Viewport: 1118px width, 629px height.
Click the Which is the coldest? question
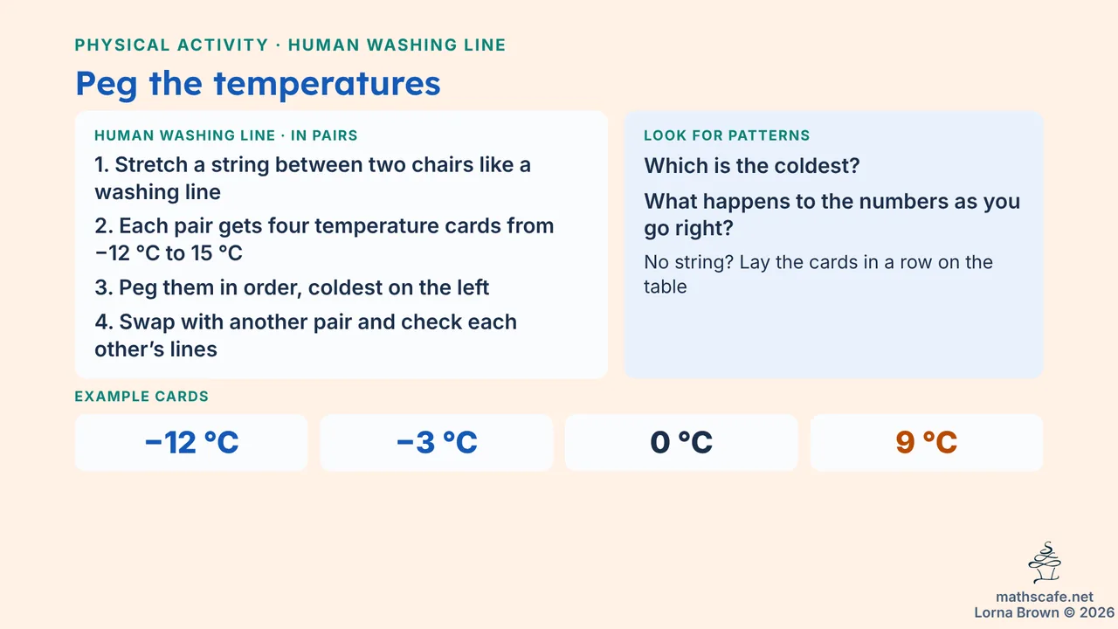752,165
